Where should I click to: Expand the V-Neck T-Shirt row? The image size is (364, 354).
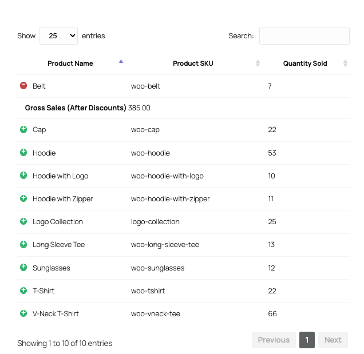[23, 313]
